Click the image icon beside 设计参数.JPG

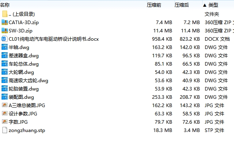click(5, 113)
